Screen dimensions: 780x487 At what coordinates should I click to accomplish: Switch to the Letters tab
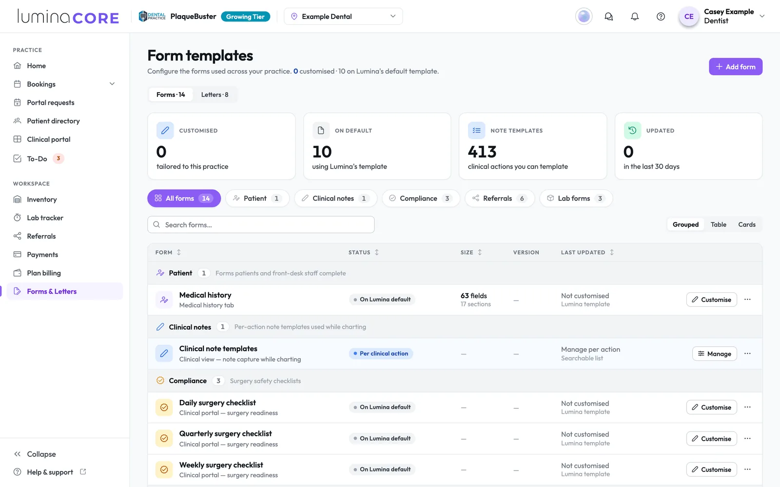coord(214,94)
